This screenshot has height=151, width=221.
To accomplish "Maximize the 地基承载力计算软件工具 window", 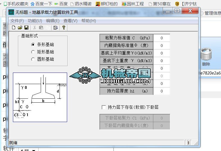I will [177, 11].
